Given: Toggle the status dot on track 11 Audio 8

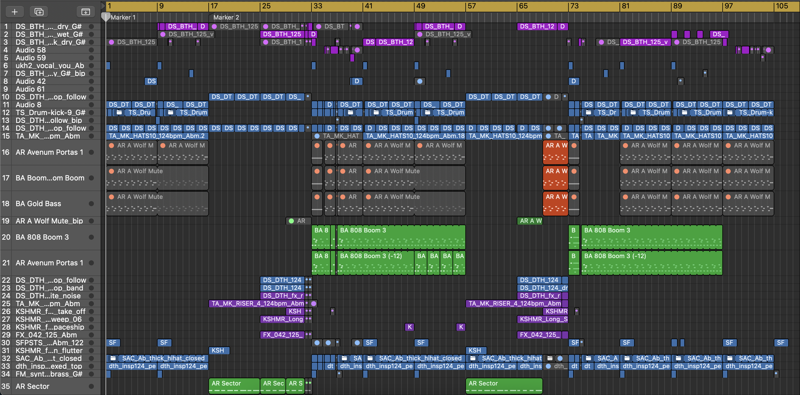Looking at the screenshot, I should pos(91,105).
